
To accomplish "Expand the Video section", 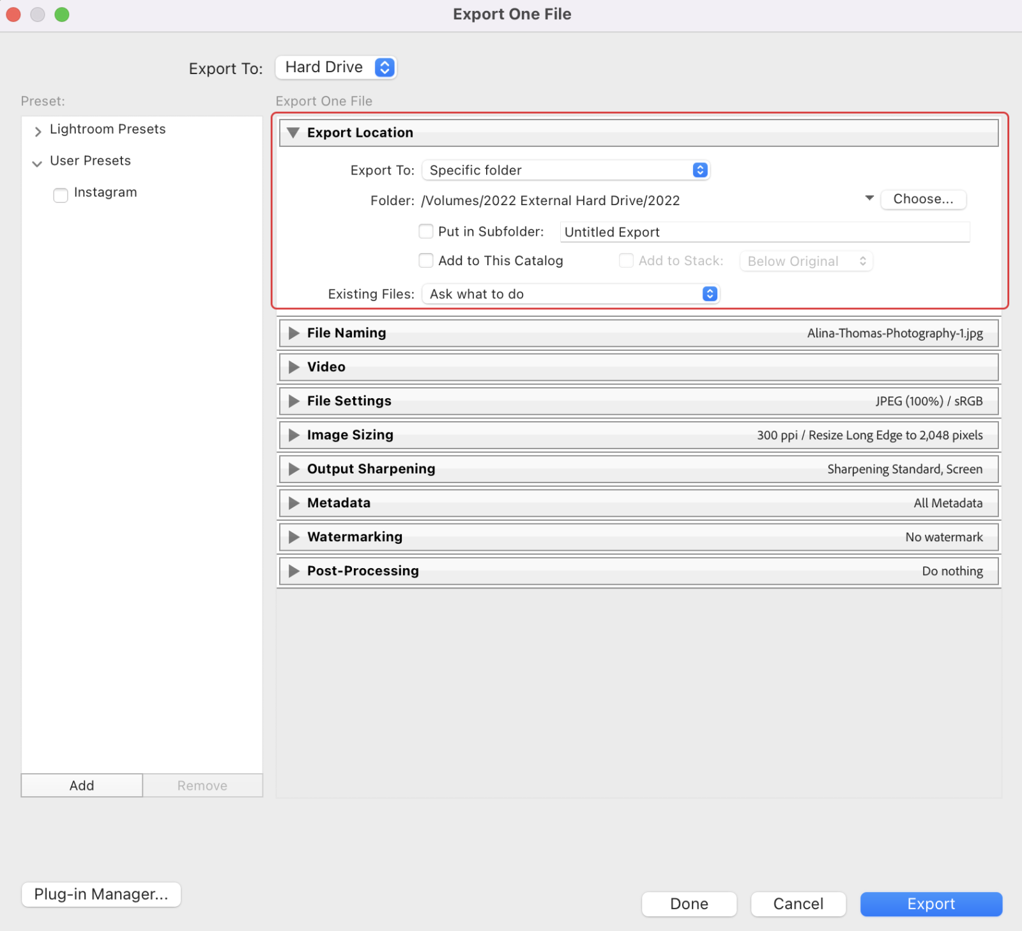I will click(294, 367).
